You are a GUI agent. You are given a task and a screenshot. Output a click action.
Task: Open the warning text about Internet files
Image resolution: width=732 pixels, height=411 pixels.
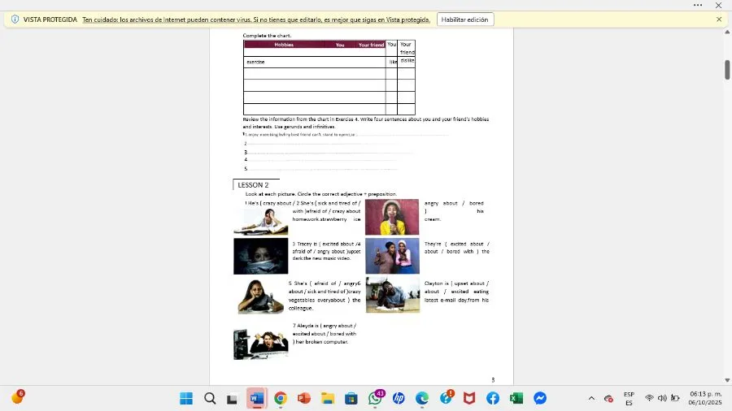coord(256,19)
